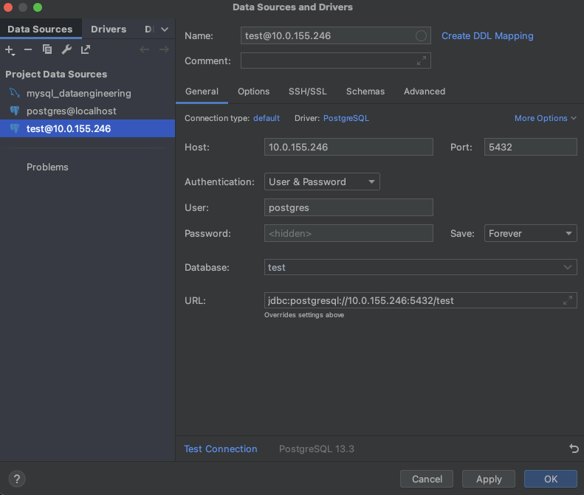The image size is (584, 495).
Task: Add a new data source with plus icon
Action: tap(10, 50)
